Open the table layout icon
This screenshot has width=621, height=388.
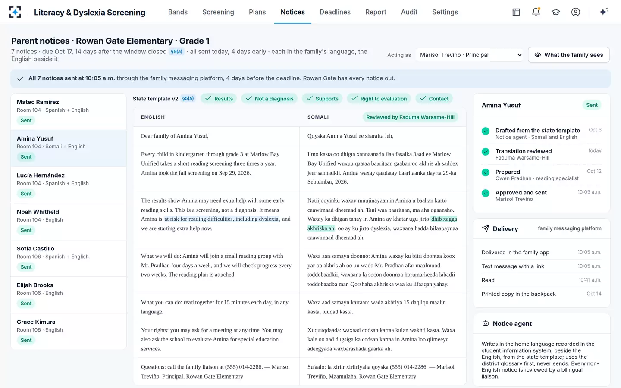(516, 12)
